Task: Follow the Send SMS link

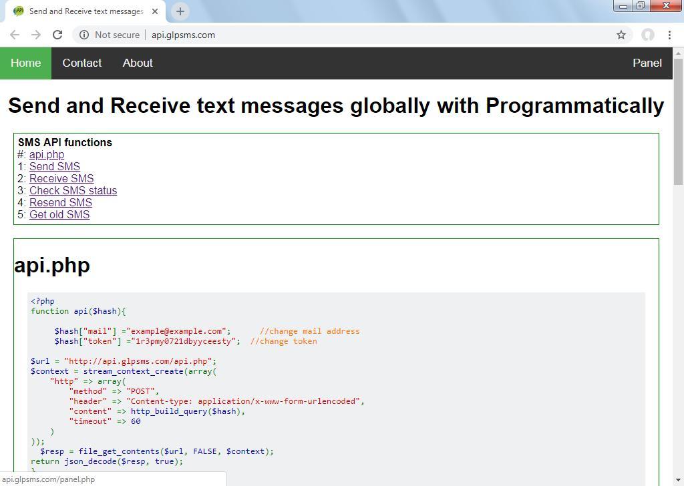Action: point(54,166)
